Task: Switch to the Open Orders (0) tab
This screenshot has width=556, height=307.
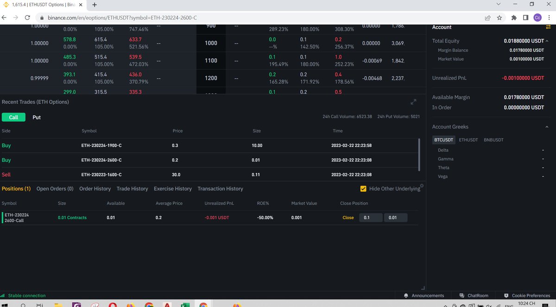Action: (55, 189)
